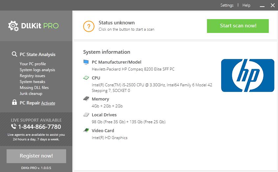278x172 pixels.
Task: Click the orange status unknown question icon
Action: point(88,26)
